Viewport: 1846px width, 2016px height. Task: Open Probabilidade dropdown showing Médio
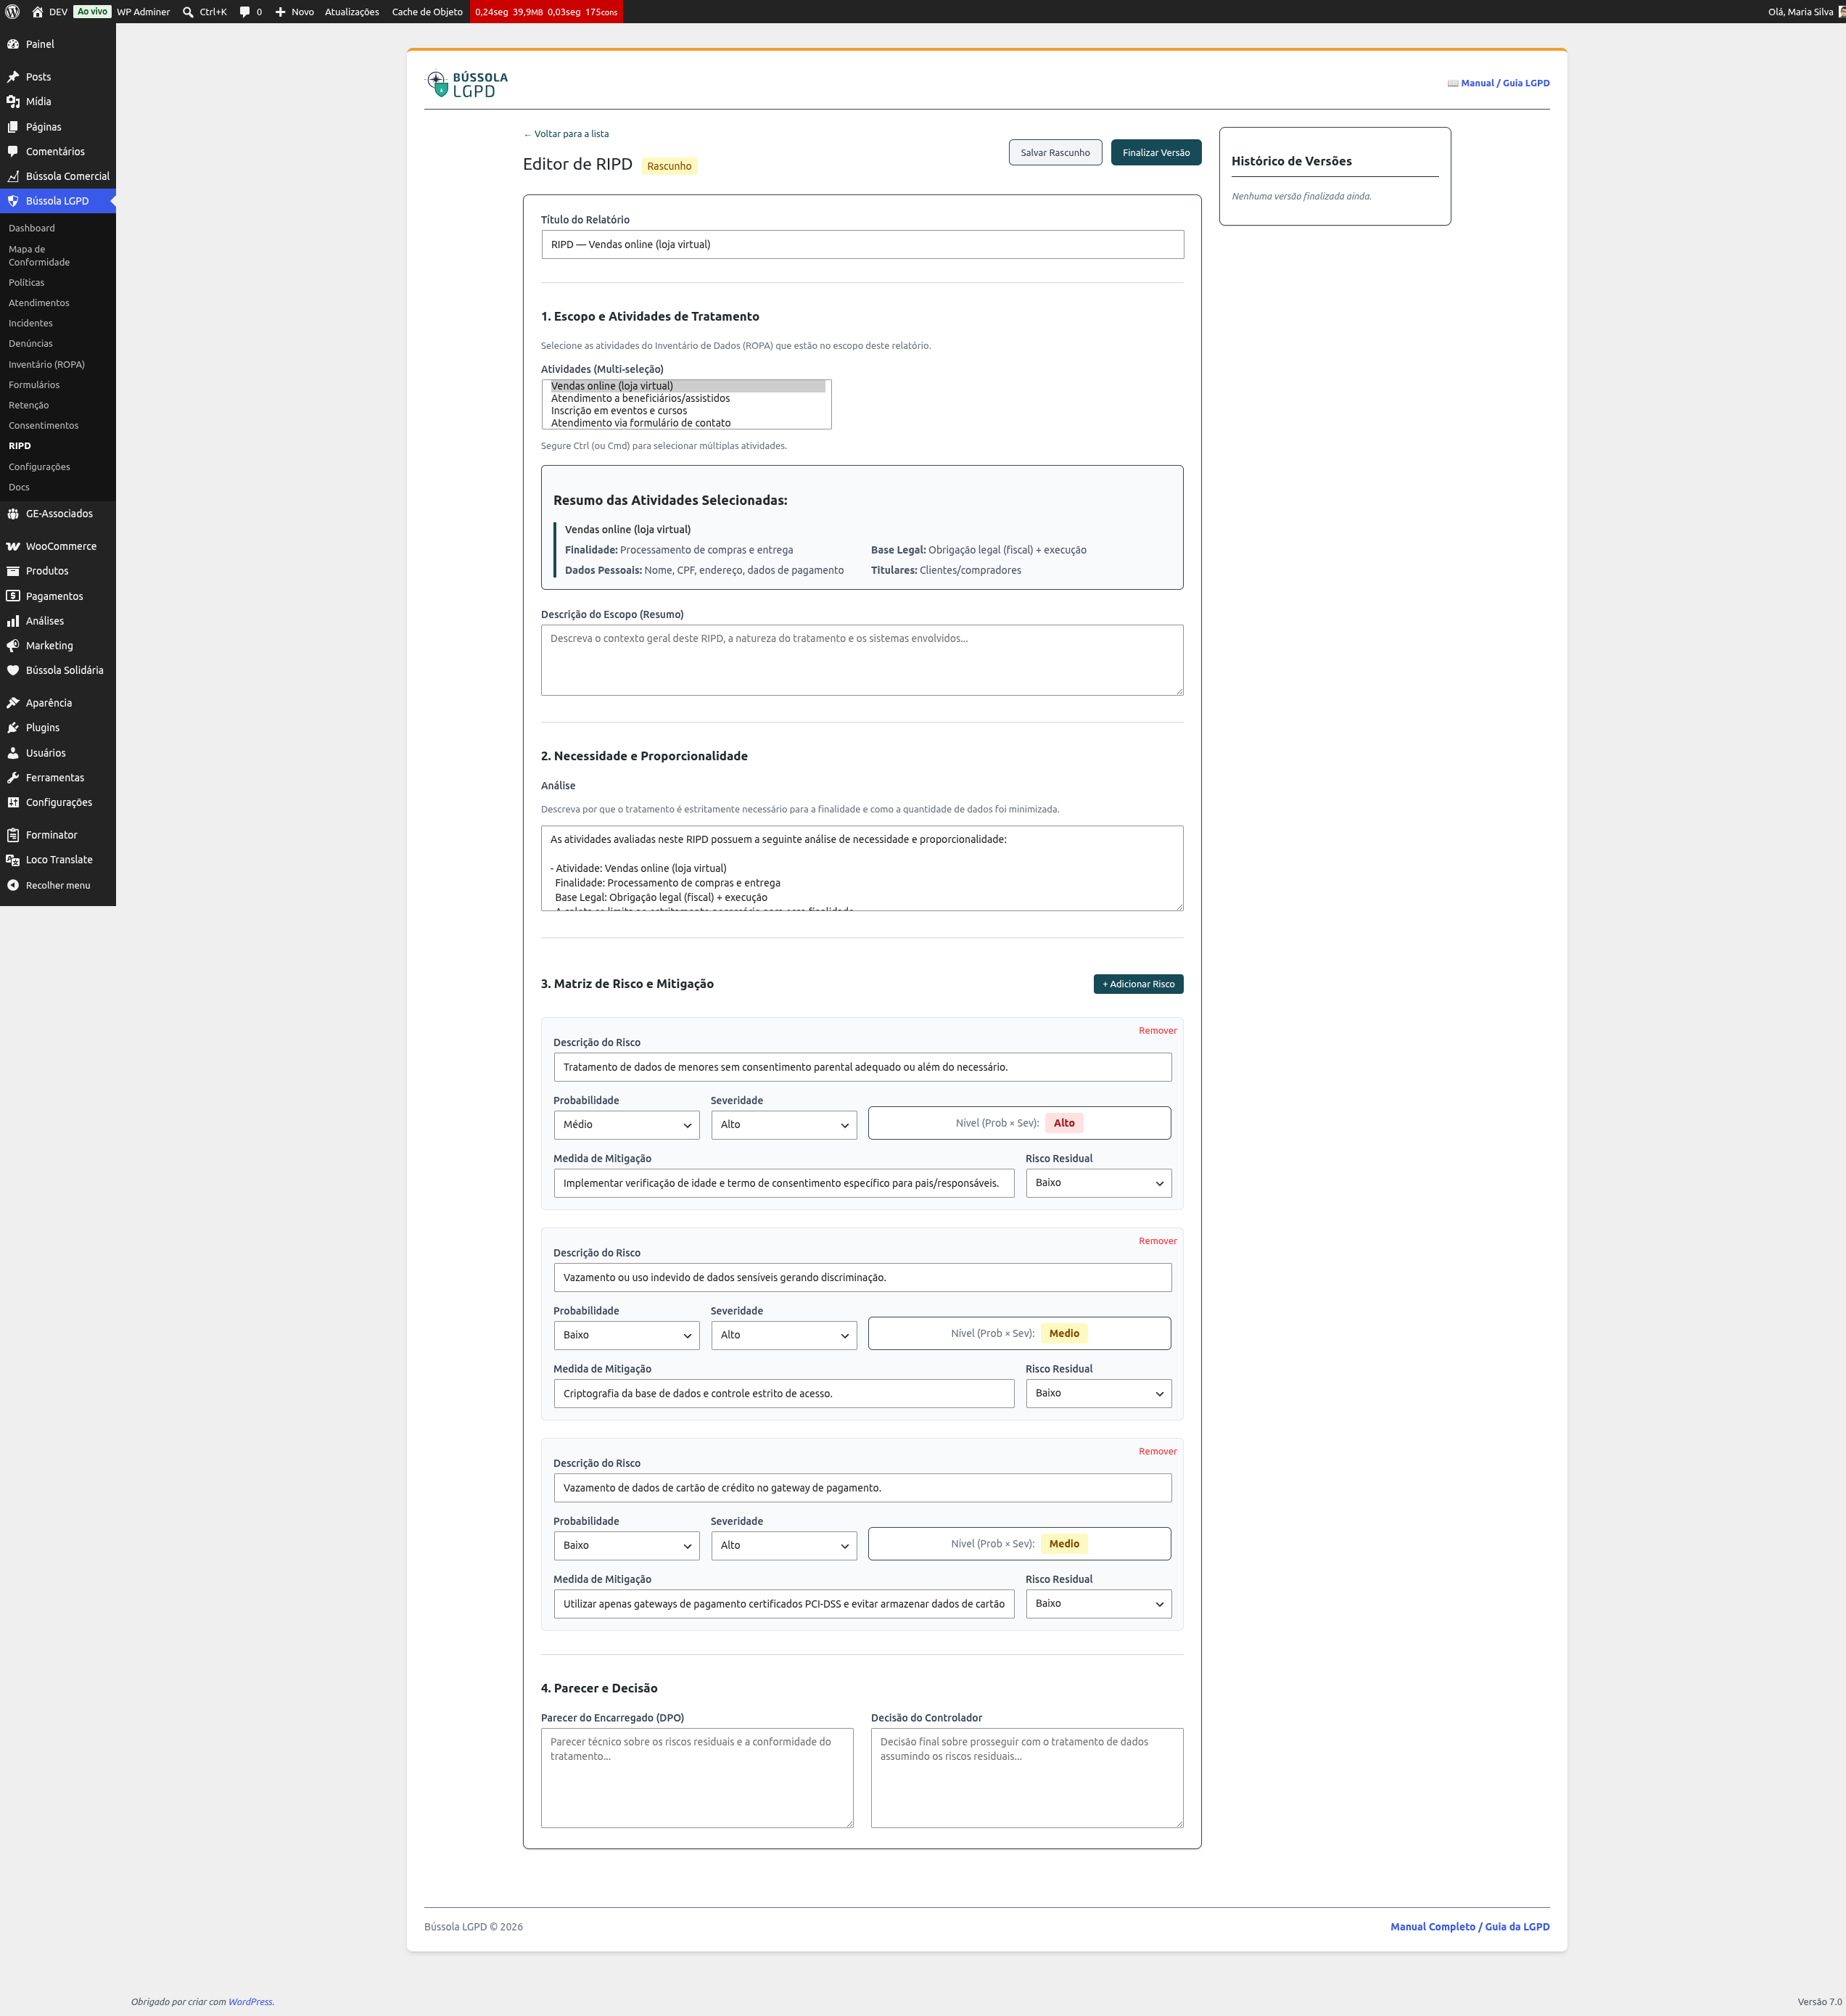click(626, 1125)
